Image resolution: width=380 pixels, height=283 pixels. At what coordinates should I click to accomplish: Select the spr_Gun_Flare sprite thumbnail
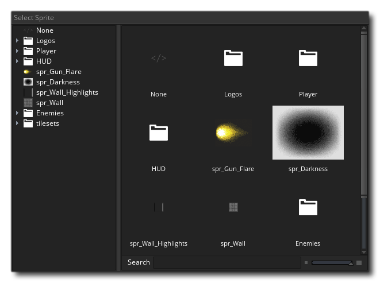233,133
